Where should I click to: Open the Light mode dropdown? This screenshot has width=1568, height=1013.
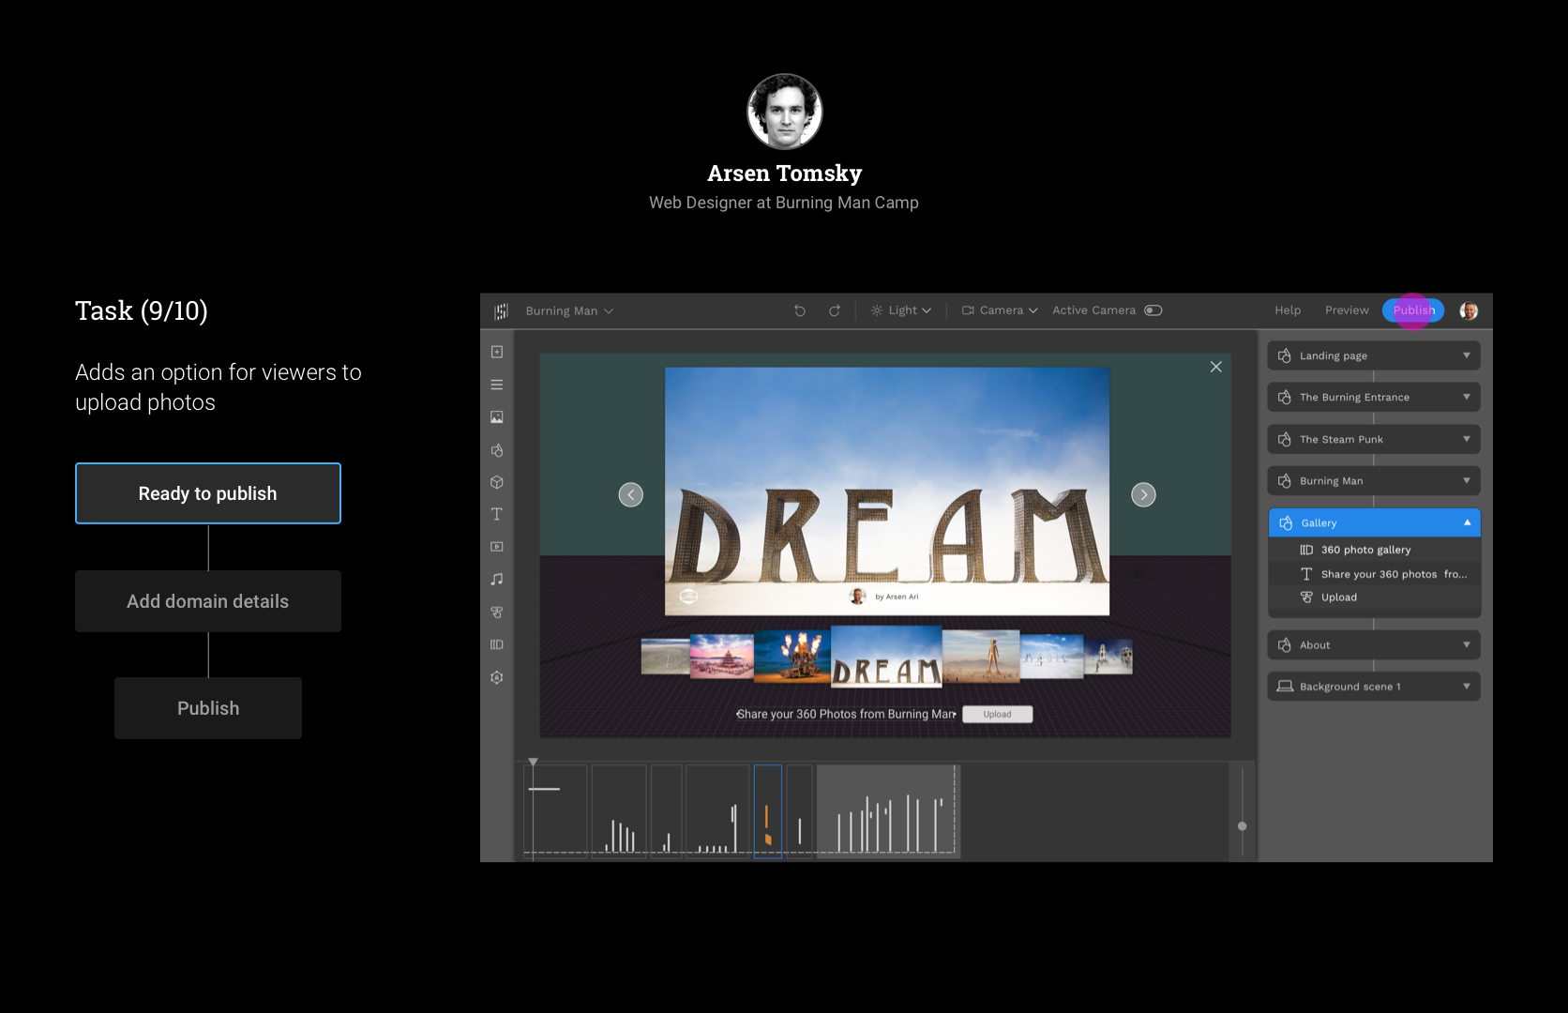point(901,310)
